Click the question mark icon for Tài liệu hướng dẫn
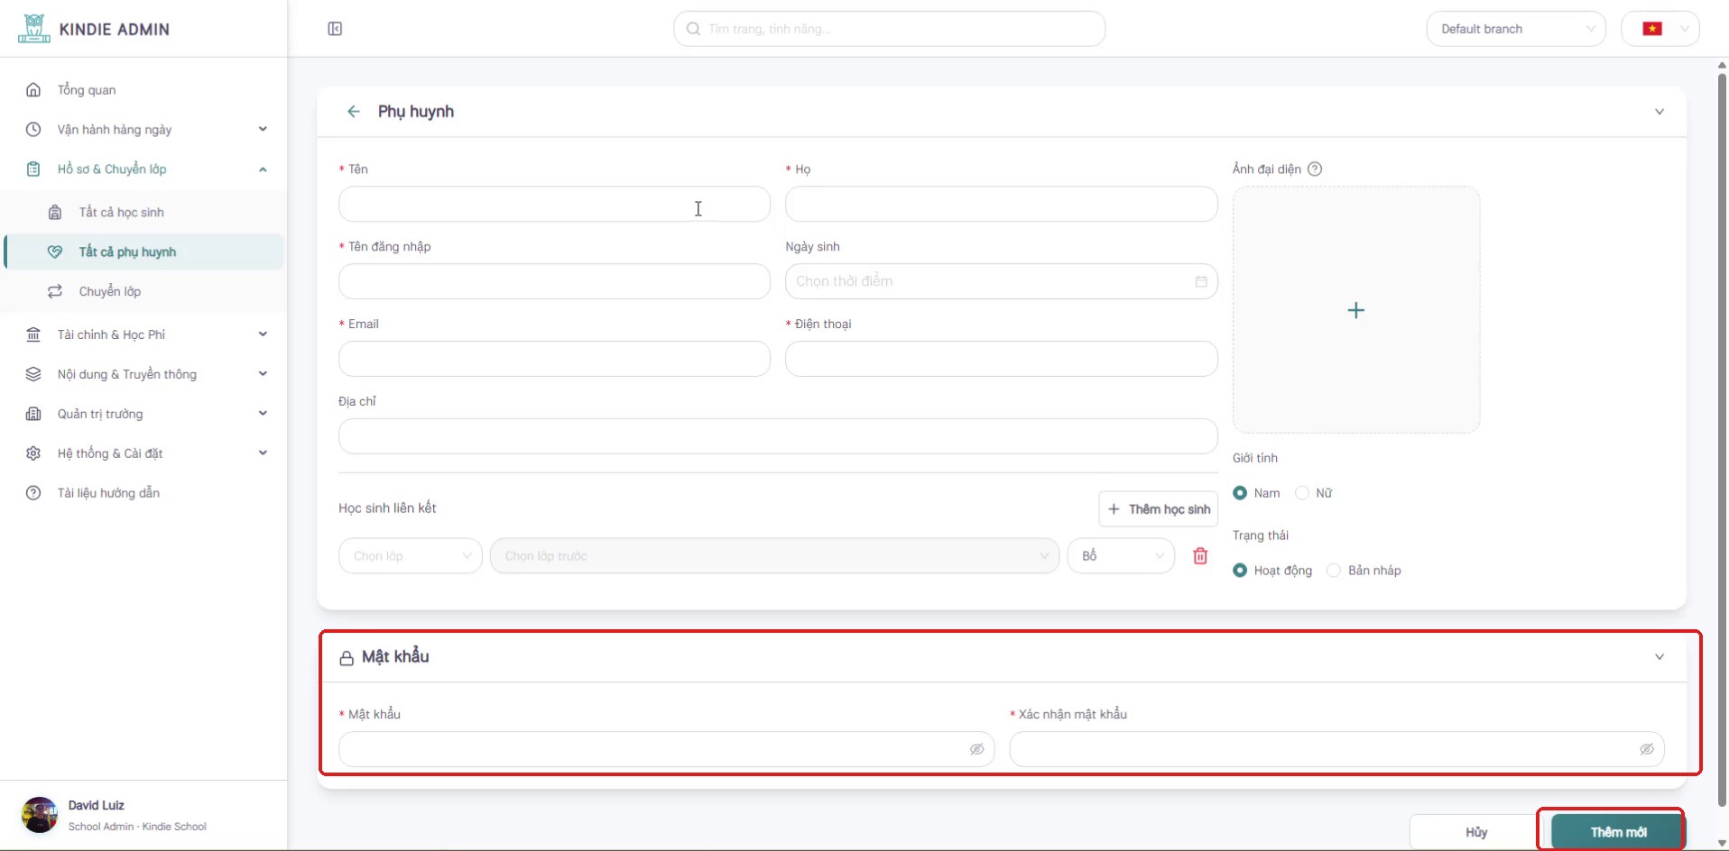 [33, 493]
